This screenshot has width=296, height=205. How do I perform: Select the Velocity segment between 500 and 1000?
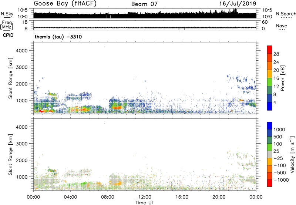click(270, 133)
